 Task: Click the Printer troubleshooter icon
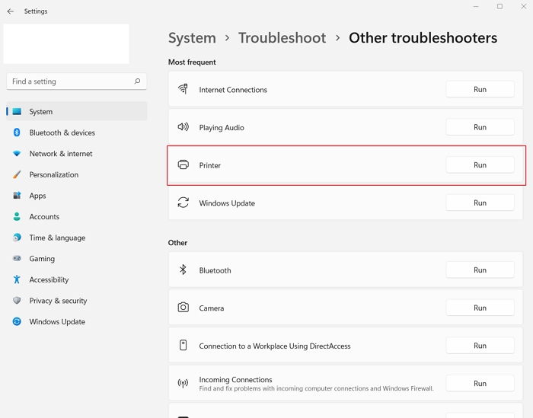184,164
